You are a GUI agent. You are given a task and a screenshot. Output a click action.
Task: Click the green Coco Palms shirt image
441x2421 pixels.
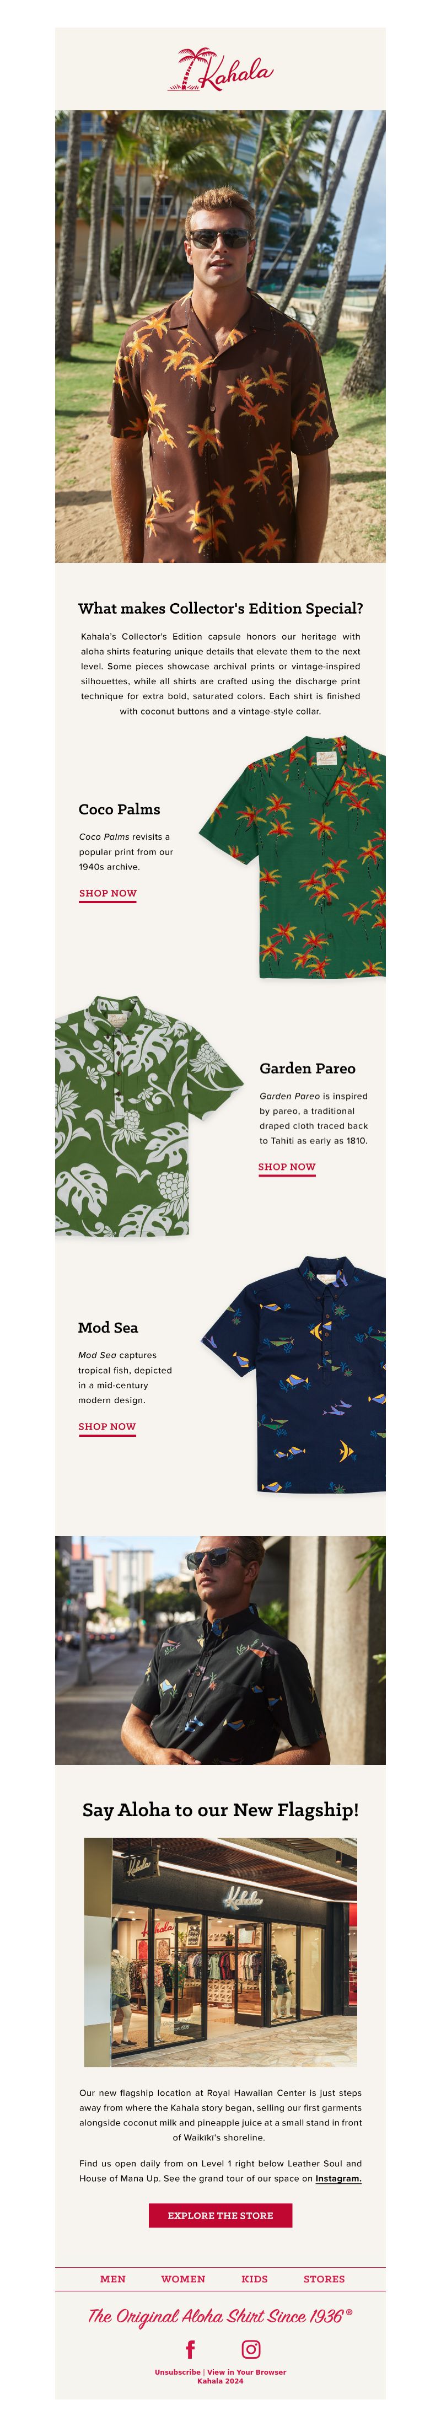point(292,857)
